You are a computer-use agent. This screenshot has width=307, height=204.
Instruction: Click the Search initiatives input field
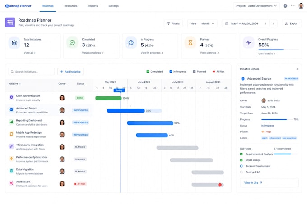[x=31, y=72]
